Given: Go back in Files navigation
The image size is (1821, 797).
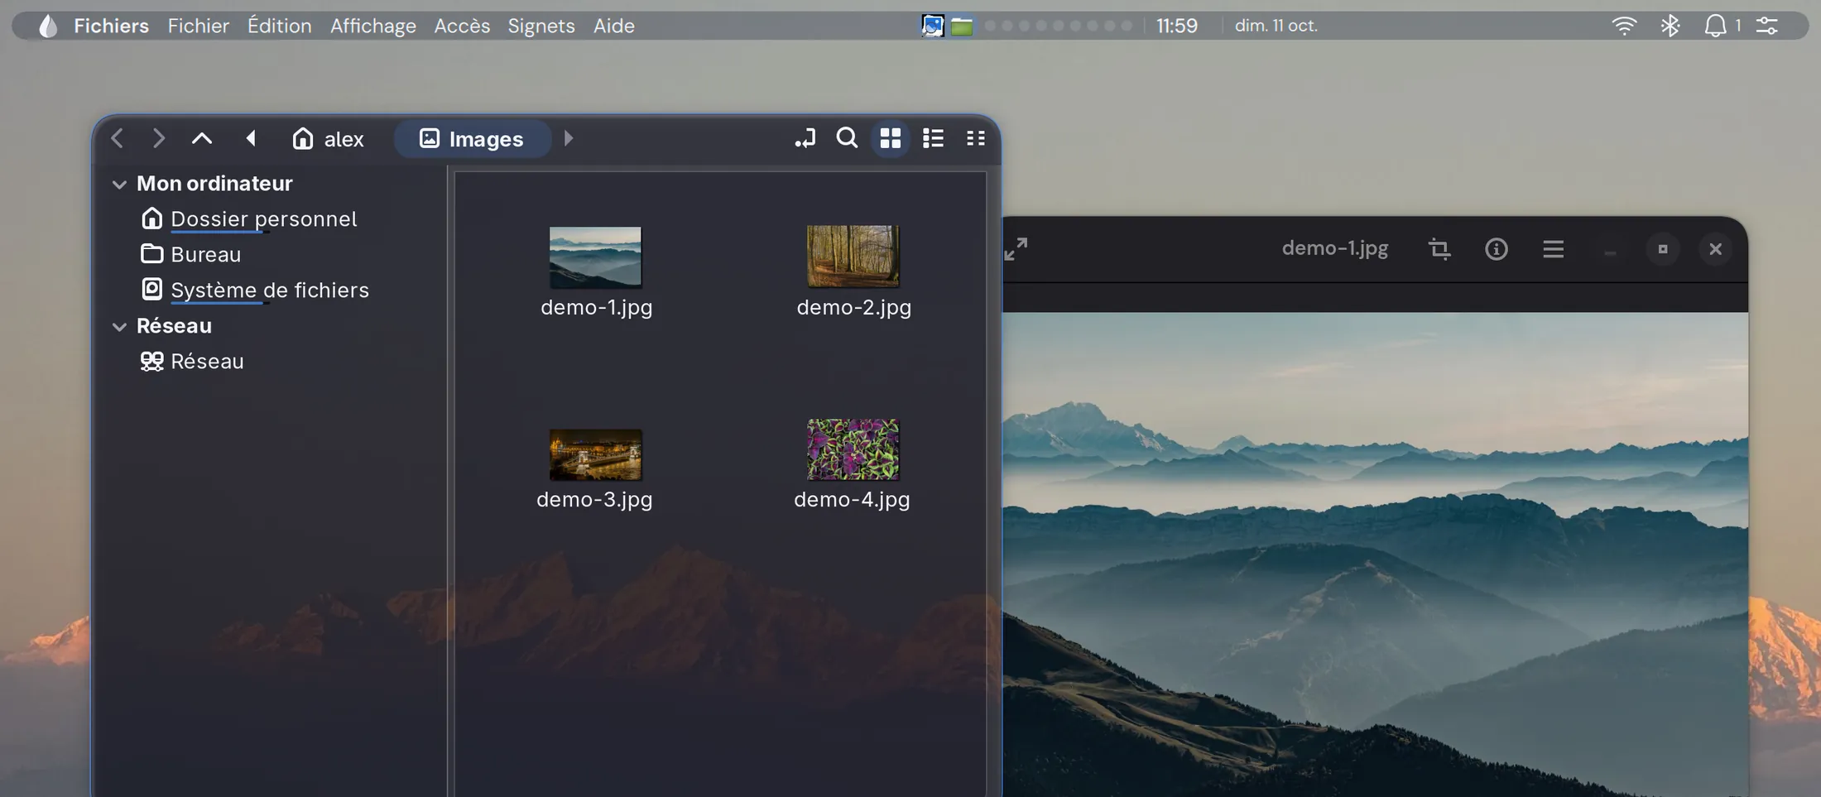Looking at the screenshot, I should coord(118,138).
